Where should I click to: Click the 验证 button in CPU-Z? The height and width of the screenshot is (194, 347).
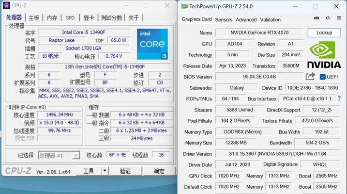pos(125,171)
